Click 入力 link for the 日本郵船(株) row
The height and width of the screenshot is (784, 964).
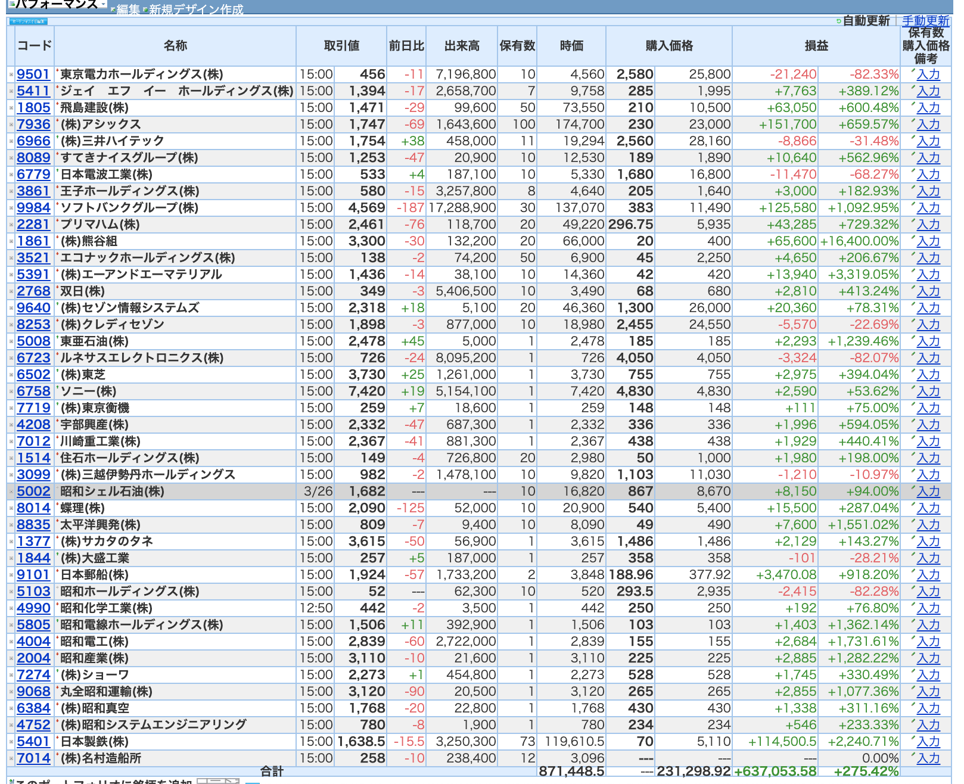[x=928, y=575]
